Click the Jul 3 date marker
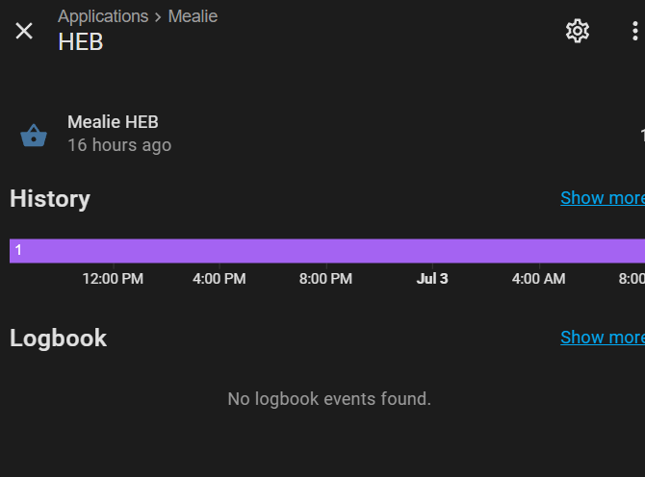The image size is (645, 477). pos(432,279)
